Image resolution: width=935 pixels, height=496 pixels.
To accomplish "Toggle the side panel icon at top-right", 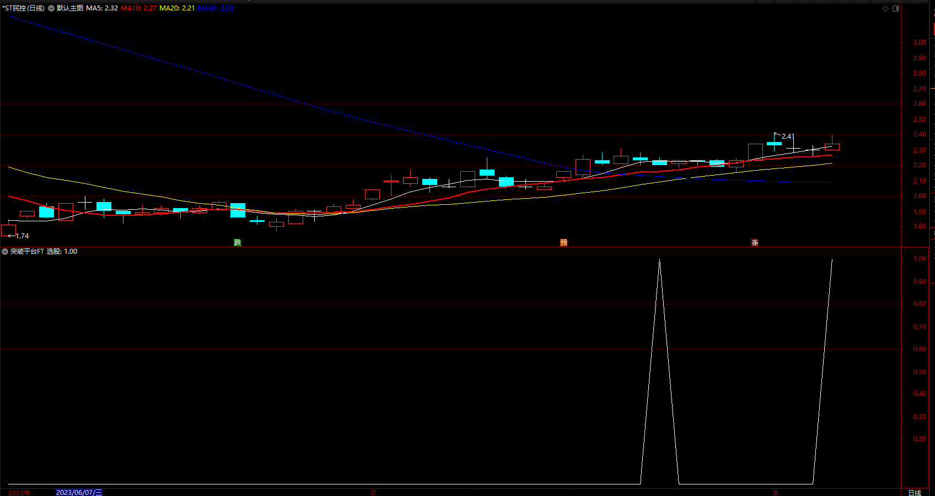I will [896, 8].
